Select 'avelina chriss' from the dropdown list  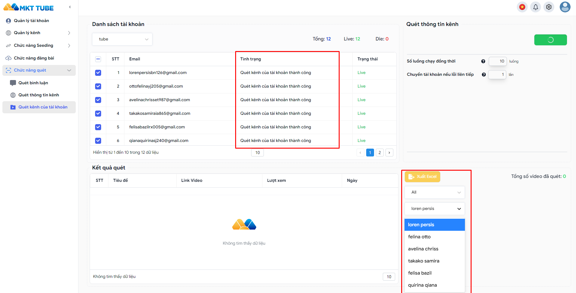(435, 249)
